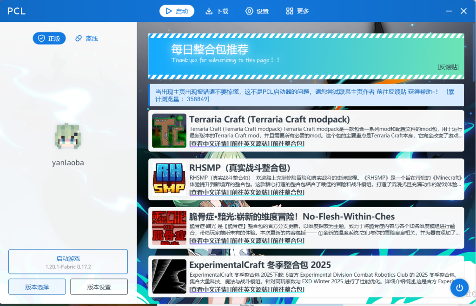Click the 反馈贴 link in banner

(448, 67)
